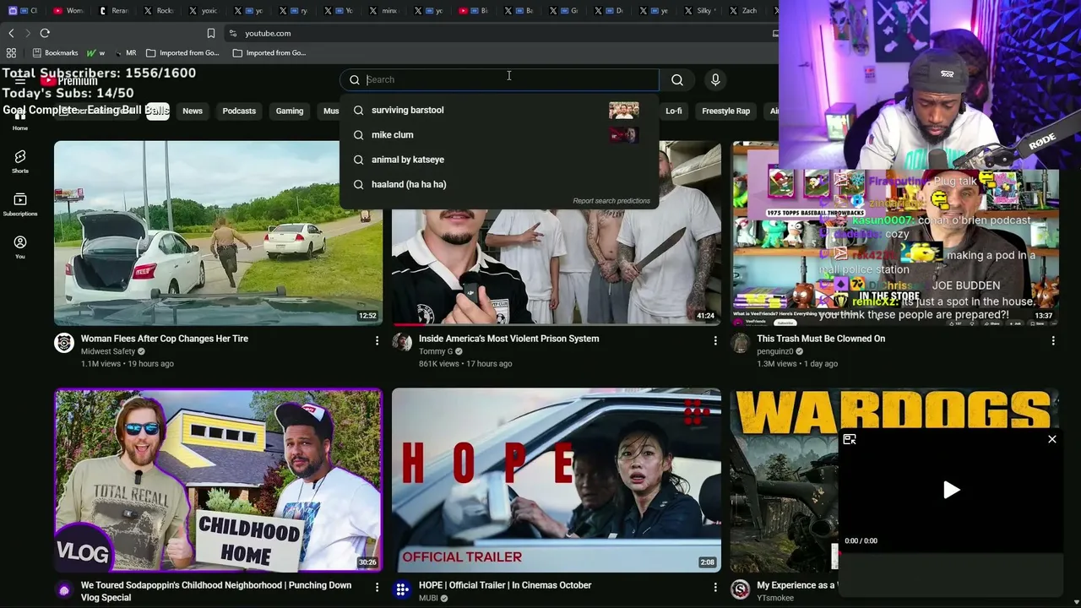Open the second 'Imported from Go...' bookmark folder
Screen dimensions: 1081x608
coord(269,52)
